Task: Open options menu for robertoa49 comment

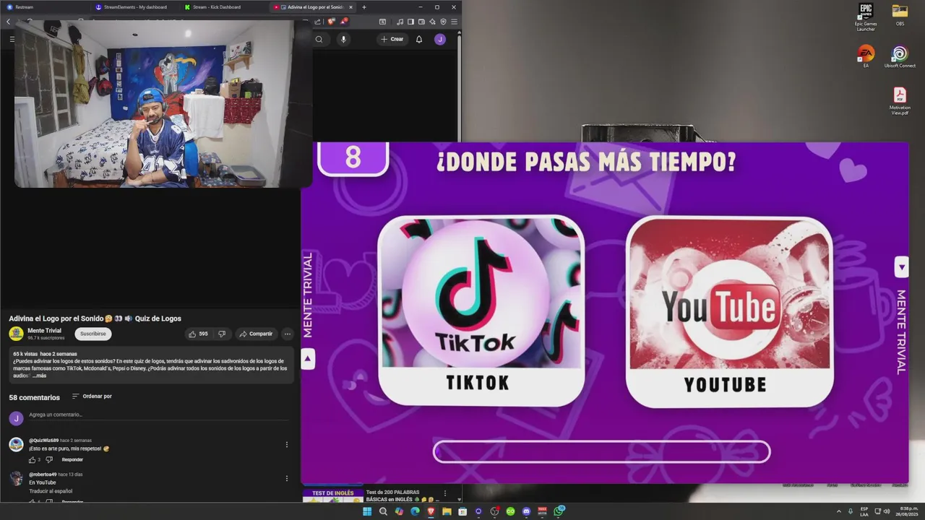Action: click(x=287, y=478)
